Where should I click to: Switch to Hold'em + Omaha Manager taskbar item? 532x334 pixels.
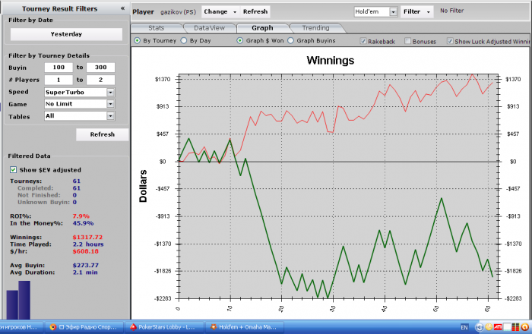click(244, 327)
